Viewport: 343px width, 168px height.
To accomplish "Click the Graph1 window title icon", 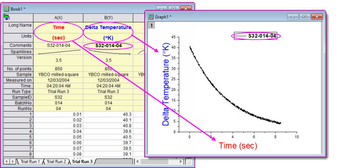I will [151, 17].
